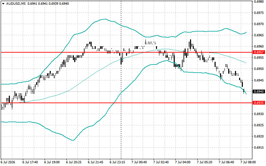Click the 7 Jul 08:00 time label

pyautogui.click(x=248, y=162)
